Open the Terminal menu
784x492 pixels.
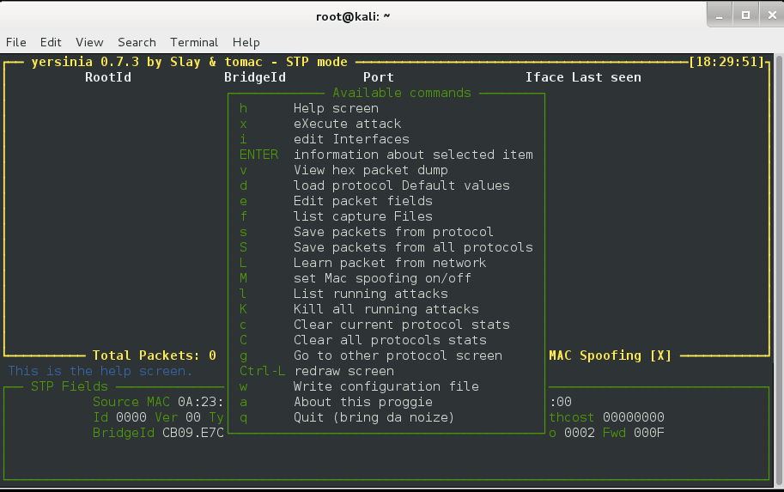194,42
